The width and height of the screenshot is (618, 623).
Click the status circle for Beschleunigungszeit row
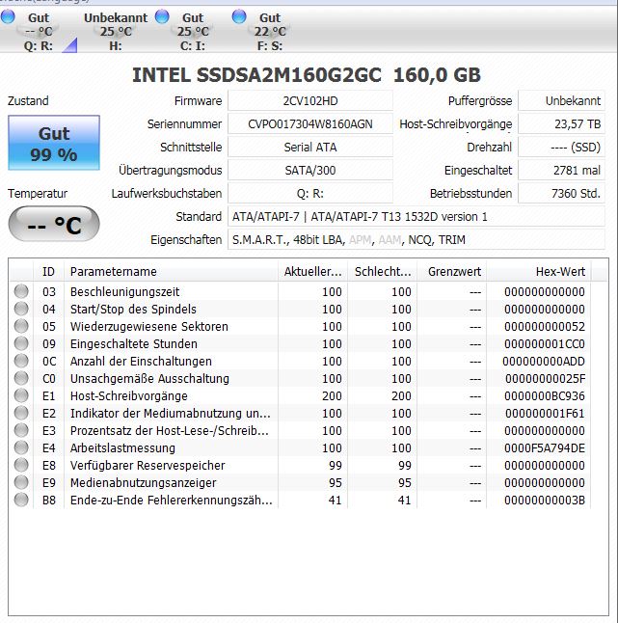point(21,291)
